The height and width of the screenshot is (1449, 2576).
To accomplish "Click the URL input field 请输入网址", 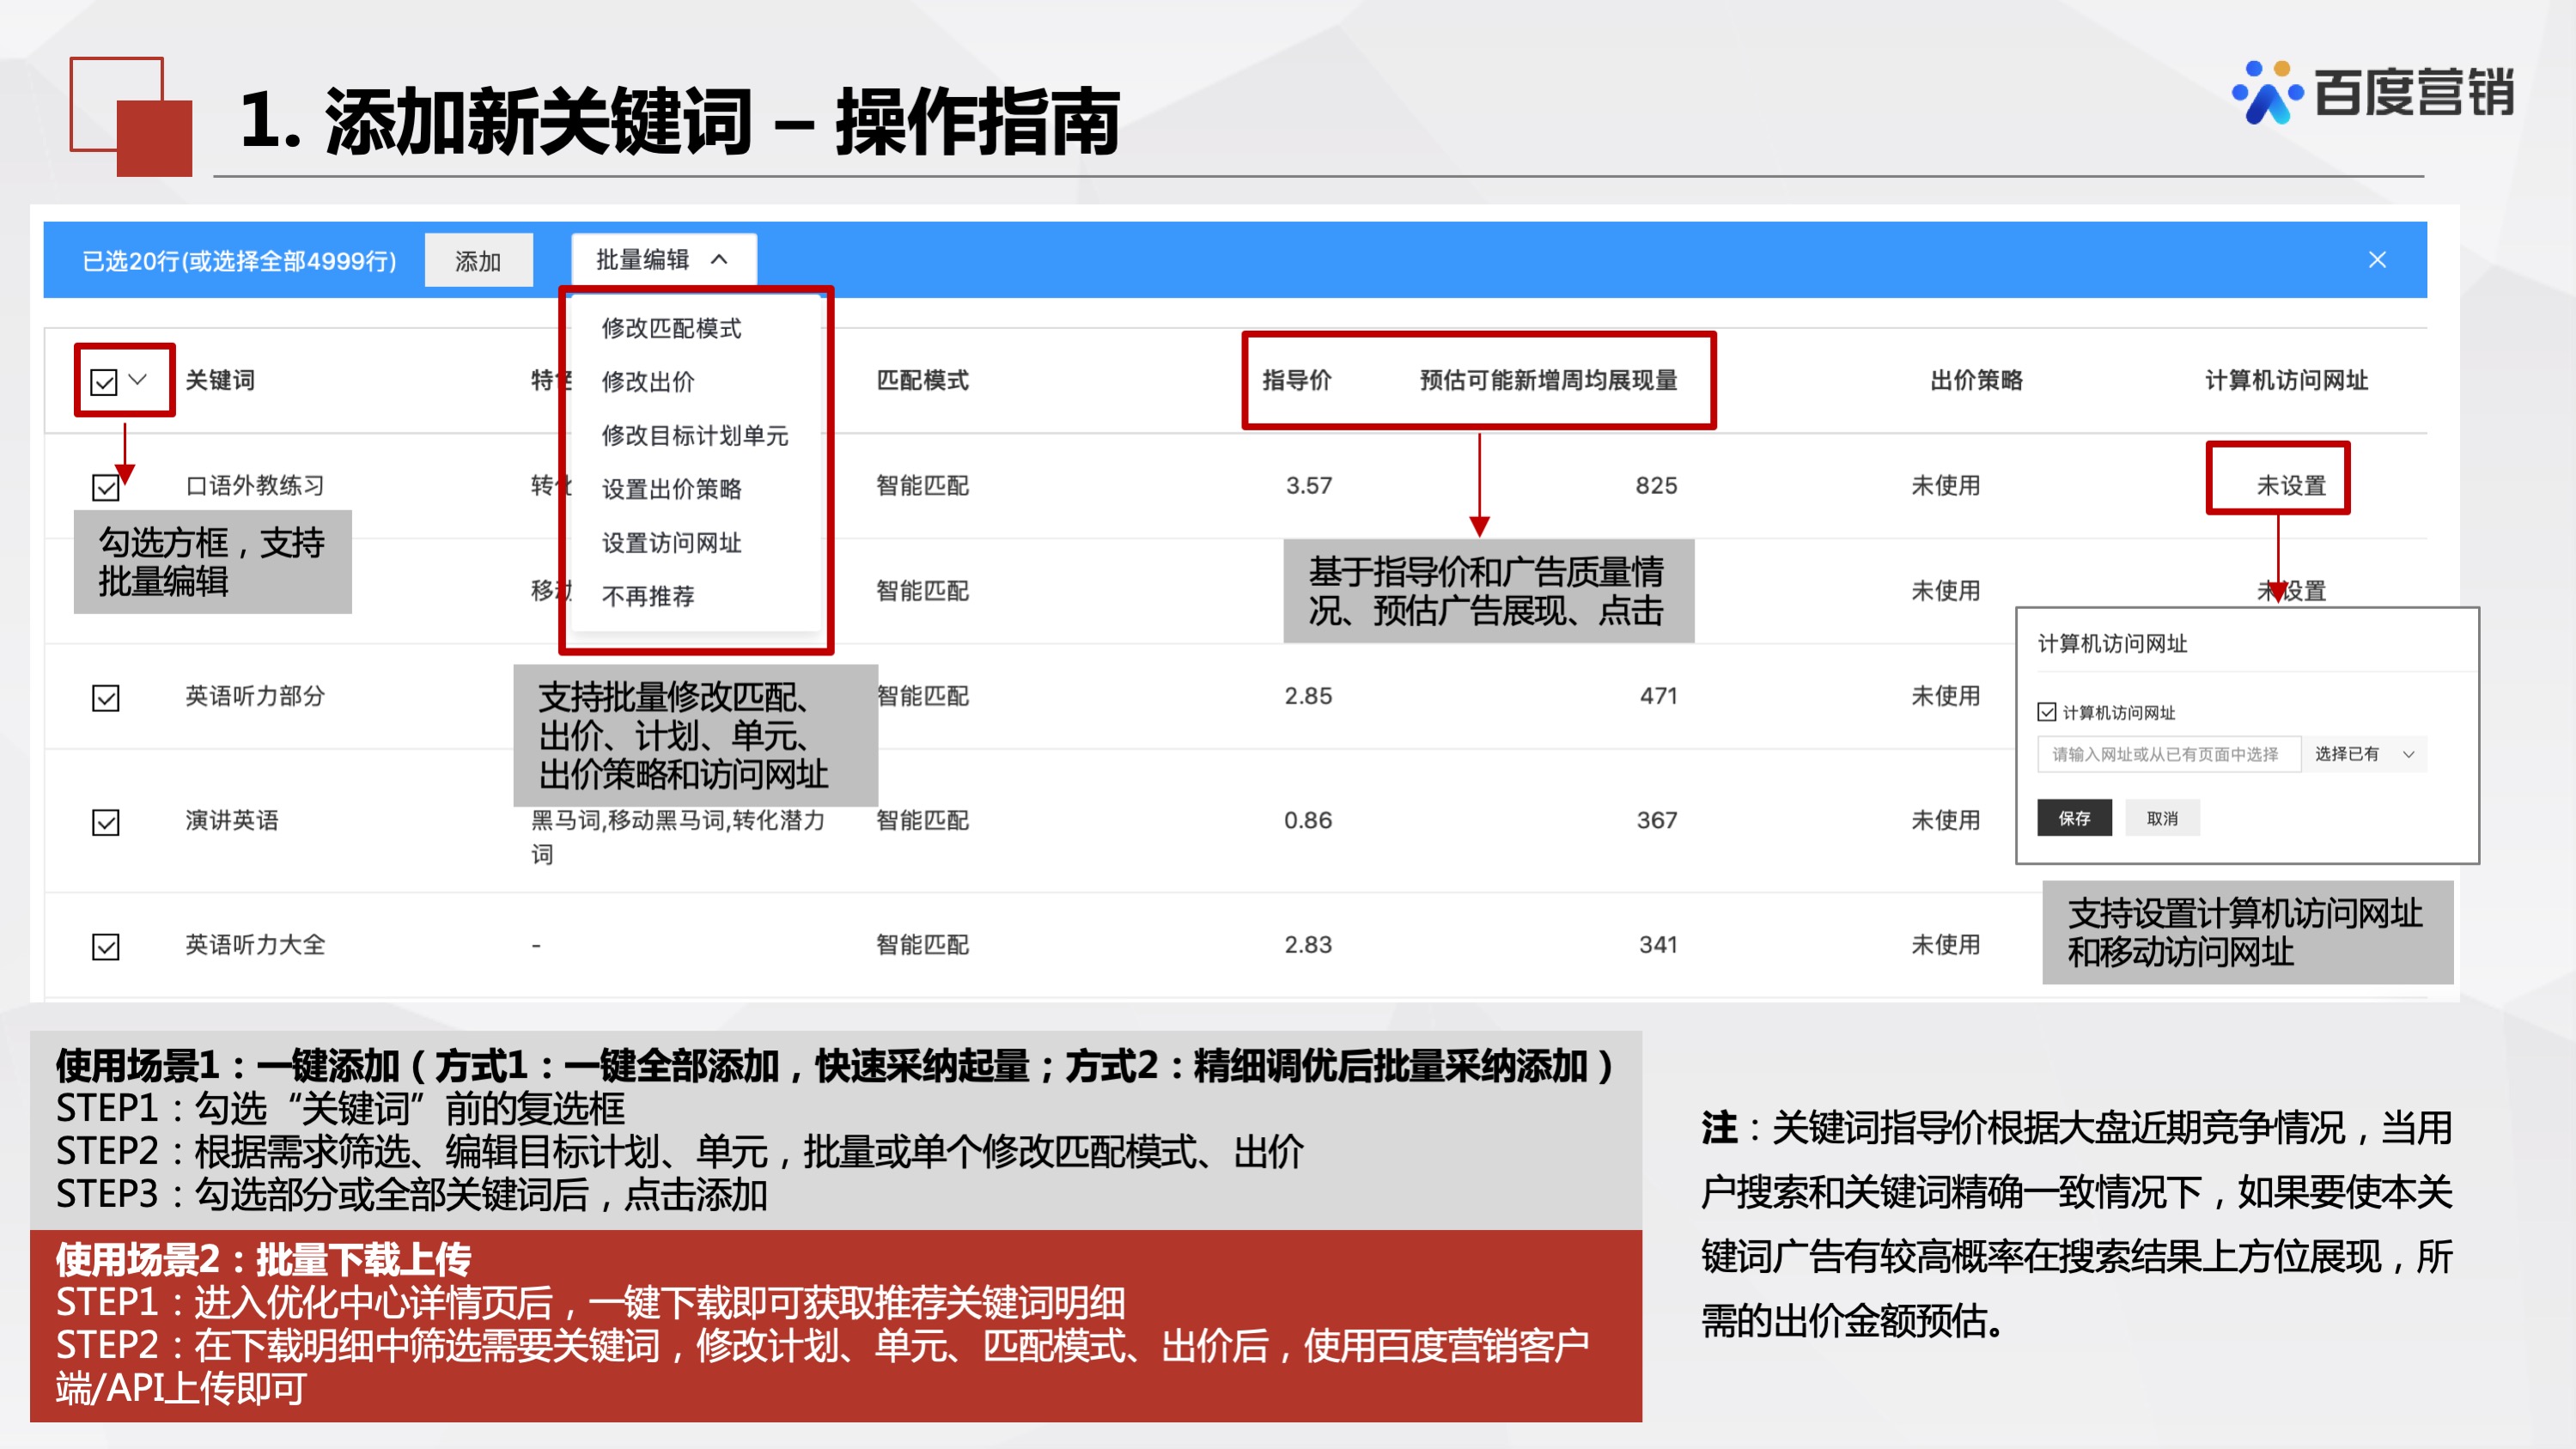I will point(2169,755).
